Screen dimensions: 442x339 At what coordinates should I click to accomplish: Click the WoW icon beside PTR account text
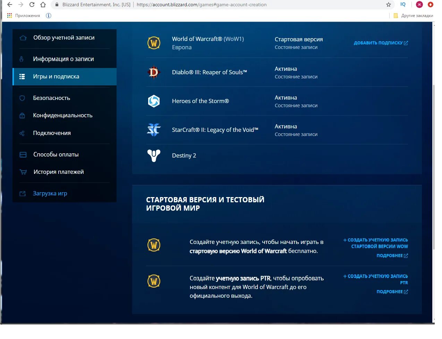tap(154, 281)
